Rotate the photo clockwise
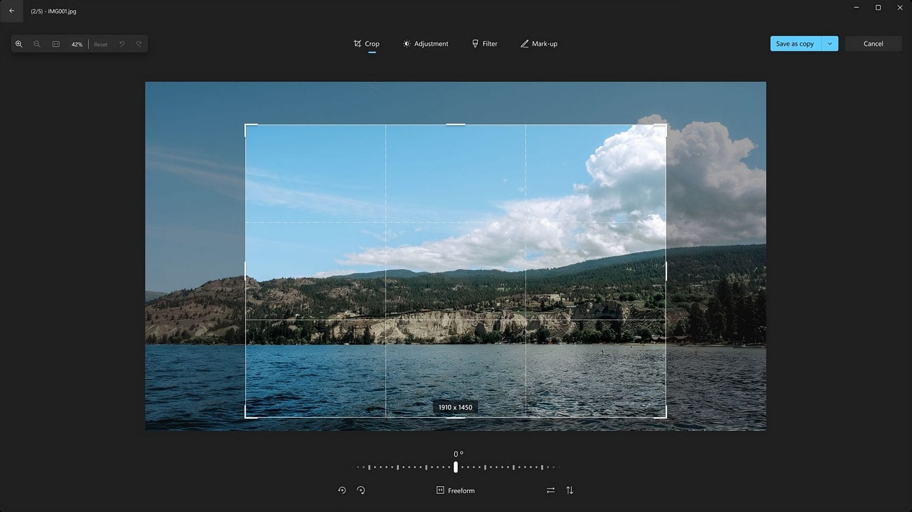Image resolution: width=912 pixels, height=512 pixels. [x=361, y=490]
